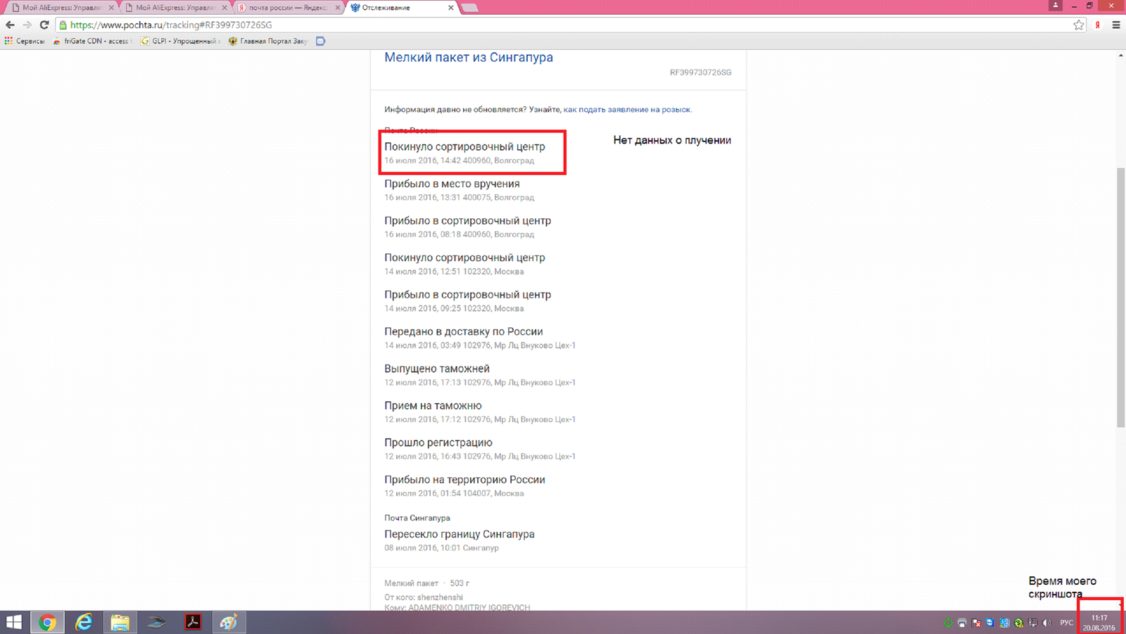Click the green globe with warning tray icon
This screenshot has height=634, width=1126.
tap(1018, 623)
